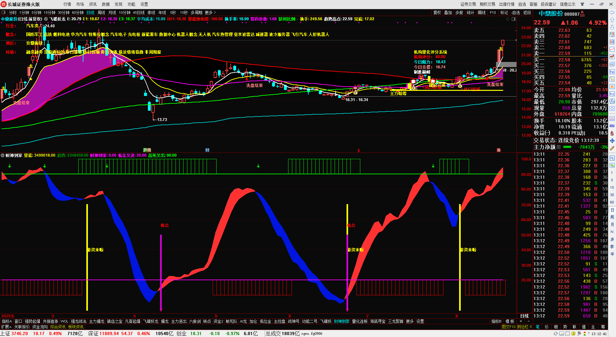Switch to 1-minute period from right sidebar

point(612,173)
